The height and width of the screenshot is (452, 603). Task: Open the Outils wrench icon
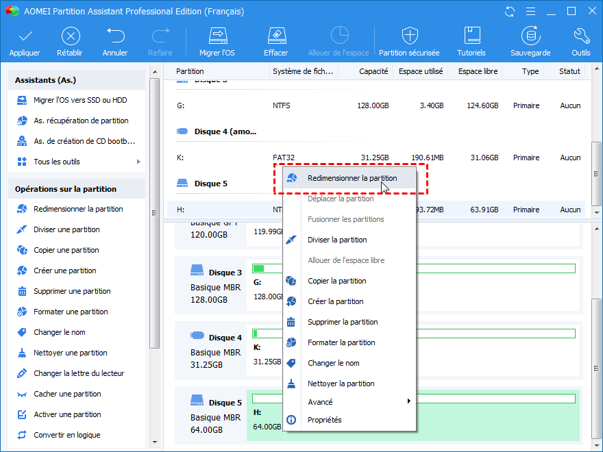(x=580, y=36)
